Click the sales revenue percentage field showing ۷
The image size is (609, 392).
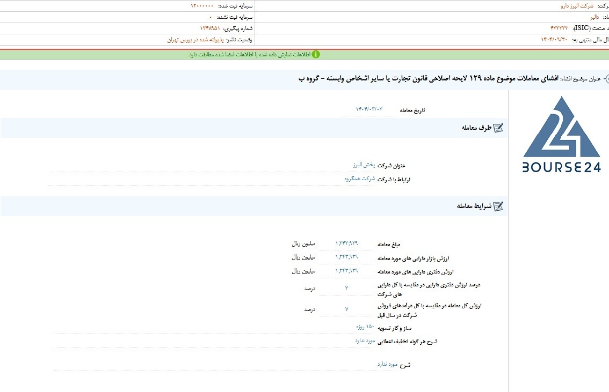point(346,309)
